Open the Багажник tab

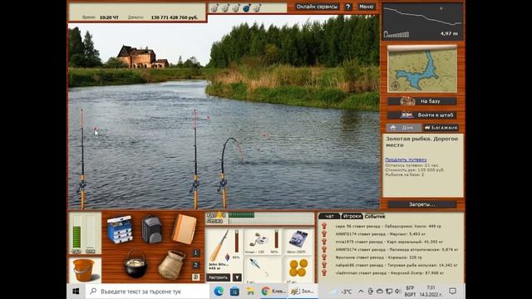coord(441,128)
